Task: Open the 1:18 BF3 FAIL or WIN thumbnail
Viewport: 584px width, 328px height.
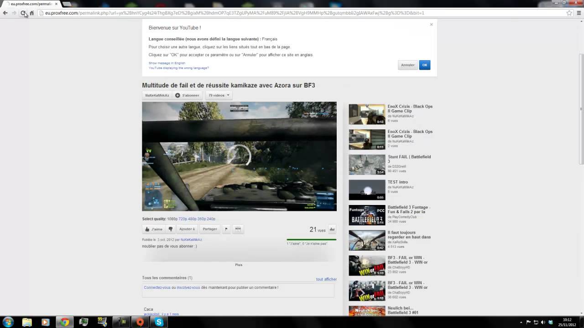Action: tap(367, 291)
